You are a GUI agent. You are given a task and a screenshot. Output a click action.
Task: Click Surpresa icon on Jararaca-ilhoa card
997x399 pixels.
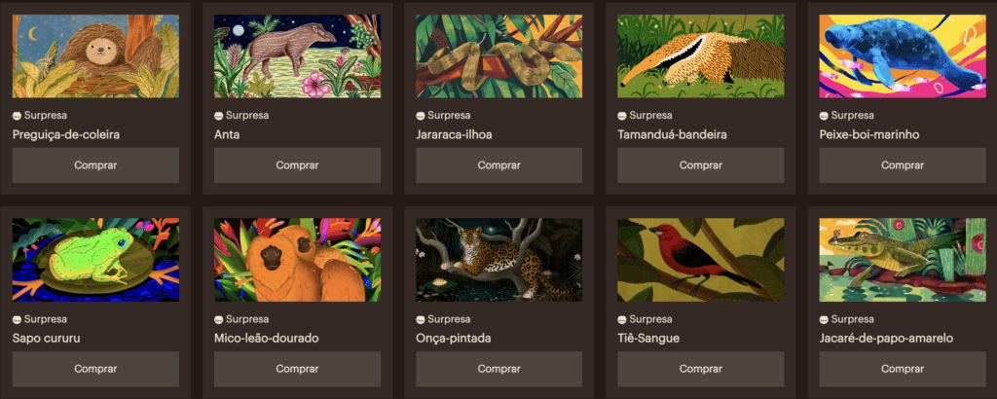coord(421,116)
